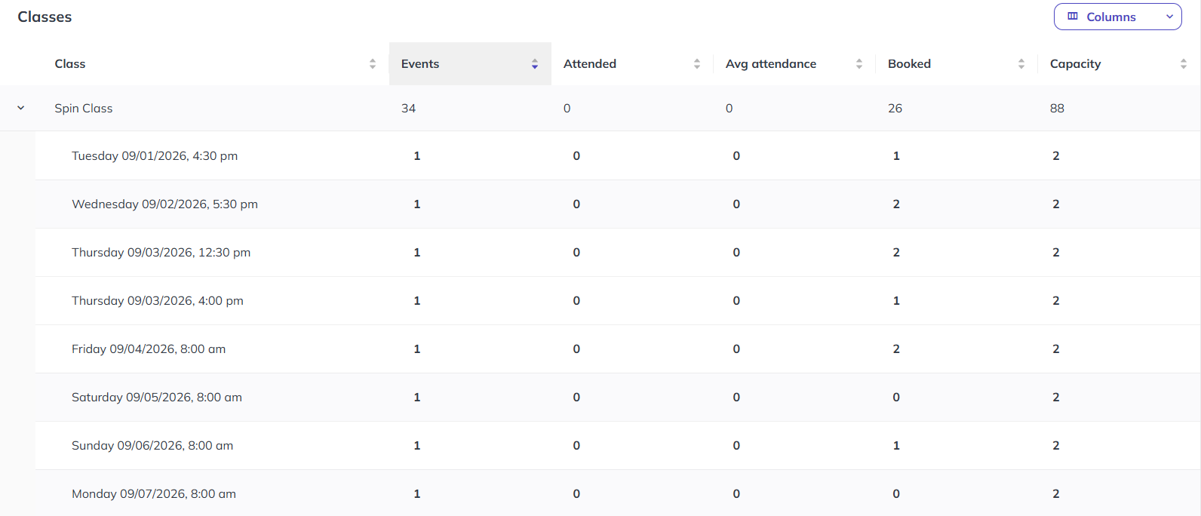1201x516 pixels.
Task: Click Spin Class events total 34
Action: pos(408,108)
